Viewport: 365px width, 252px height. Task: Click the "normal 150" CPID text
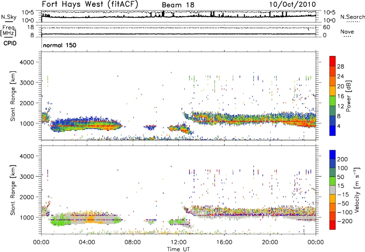60,45
